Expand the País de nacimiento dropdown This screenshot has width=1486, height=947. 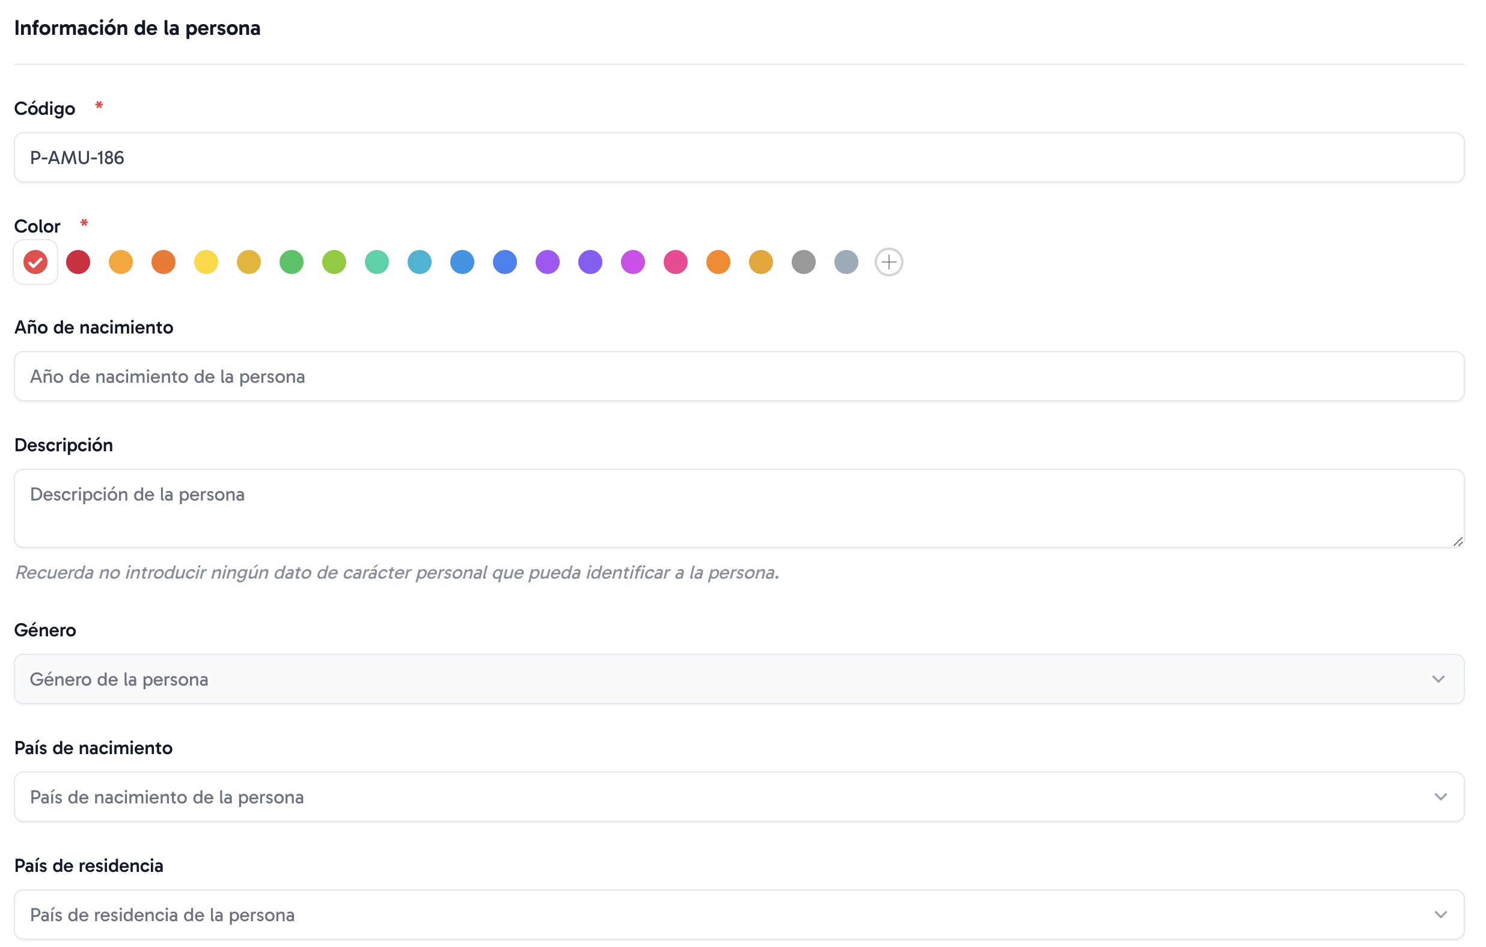pyautogui.click(x=738, y=797)
